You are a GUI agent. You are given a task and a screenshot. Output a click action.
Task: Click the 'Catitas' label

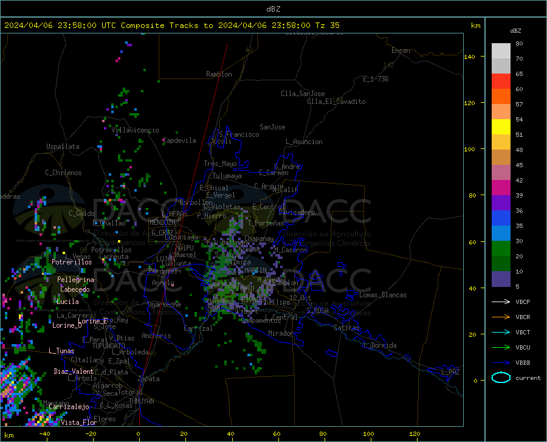point(347,328)
